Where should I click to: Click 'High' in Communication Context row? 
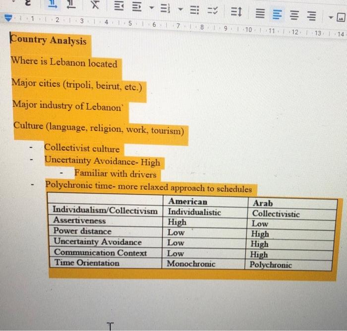(259, 255)
